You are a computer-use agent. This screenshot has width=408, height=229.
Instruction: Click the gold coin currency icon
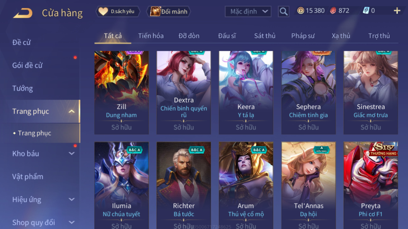301,10
